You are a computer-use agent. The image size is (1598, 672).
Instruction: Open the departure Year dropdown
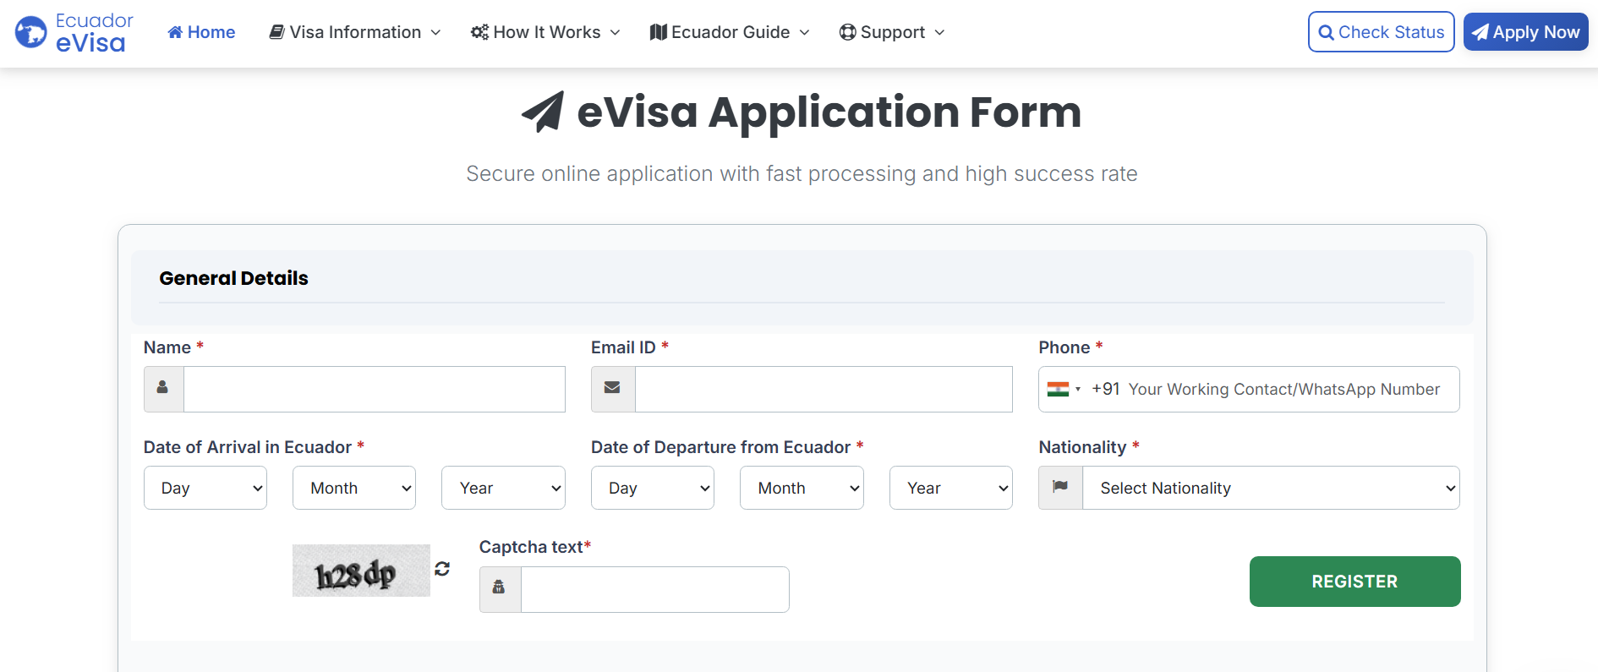click(x=950, y=488)
